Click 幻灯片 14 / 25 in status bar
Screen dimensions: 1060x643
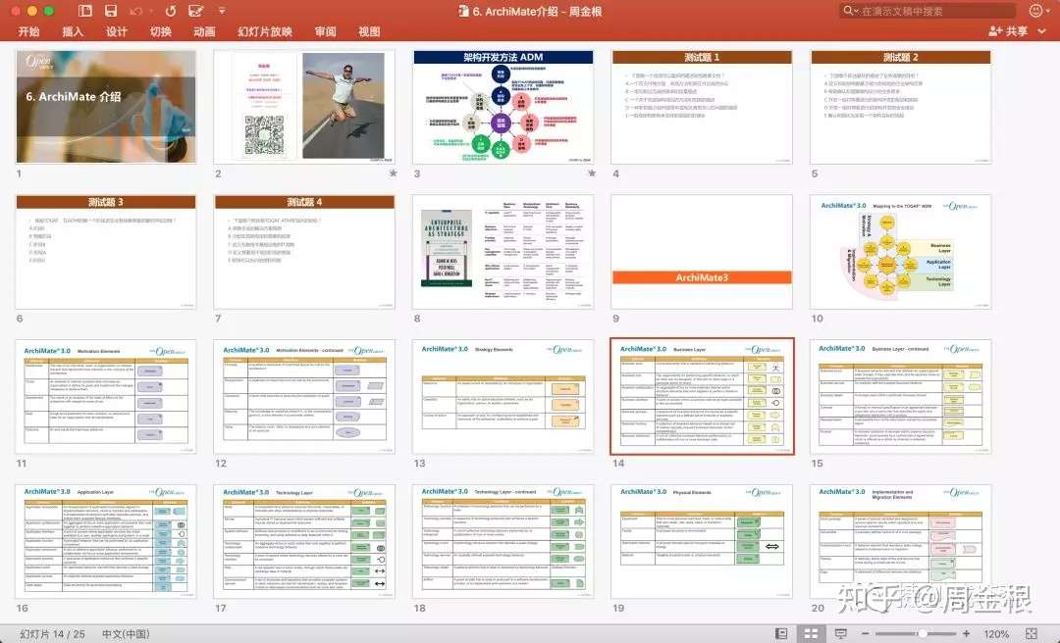pos(52,633)
